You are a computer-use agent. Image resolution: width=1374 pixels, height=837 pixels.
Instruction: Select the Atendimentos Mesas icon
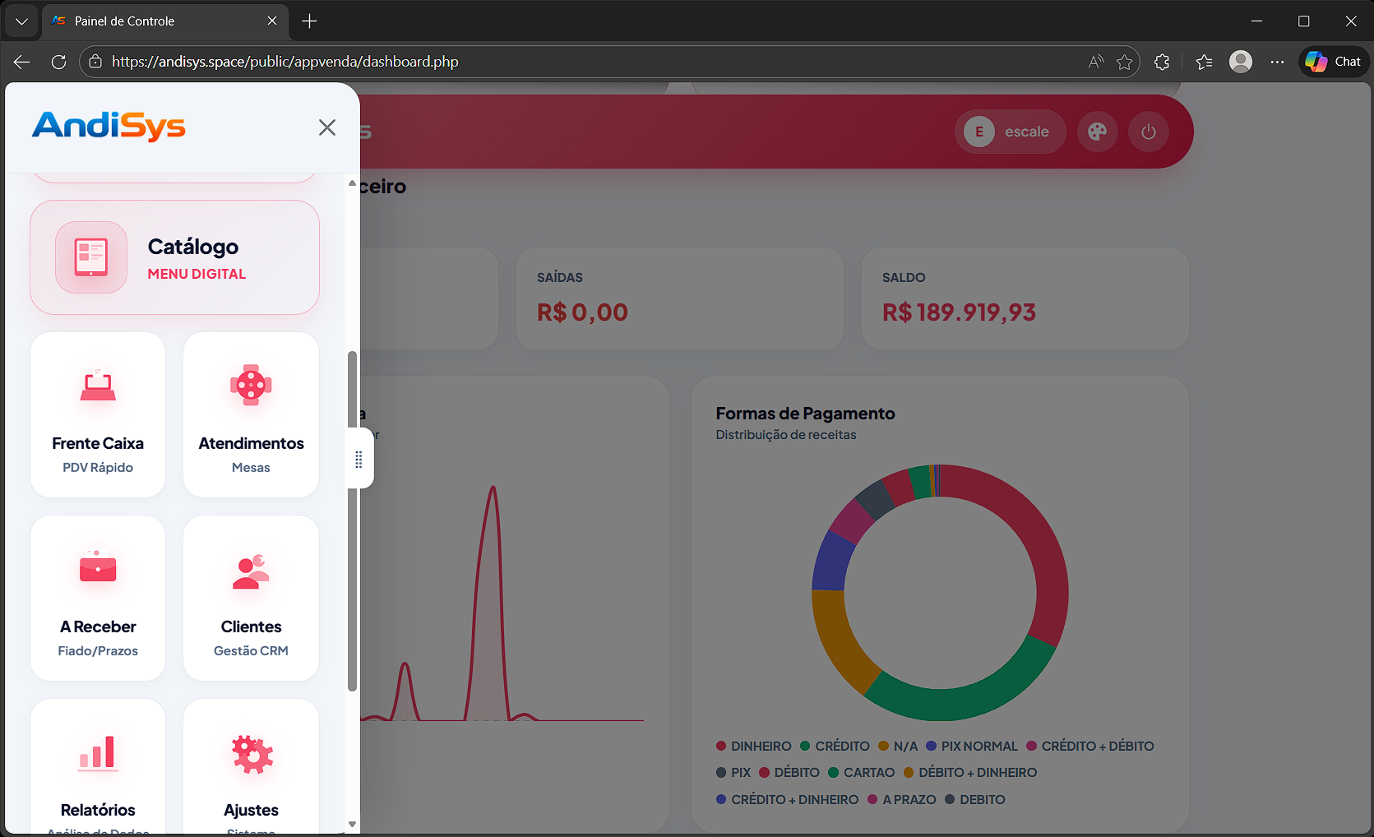click(x=251, y=414)
